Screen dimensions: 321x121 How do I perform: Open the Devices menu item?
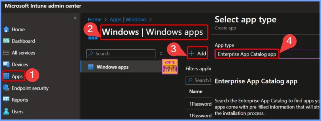20,64
